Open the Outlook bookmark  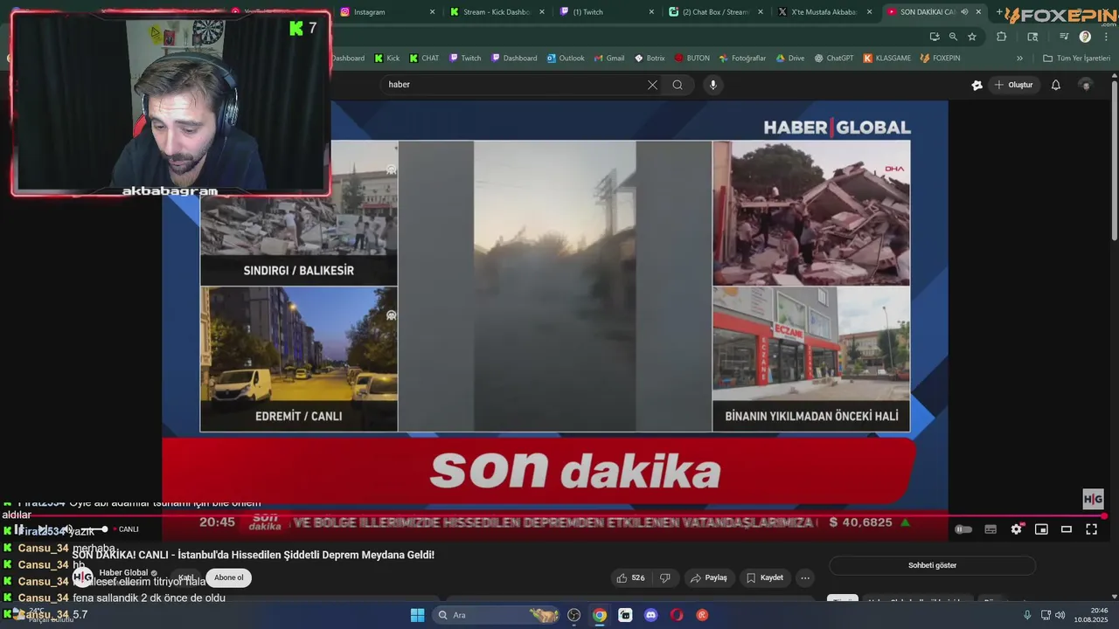tap(565, 59)
